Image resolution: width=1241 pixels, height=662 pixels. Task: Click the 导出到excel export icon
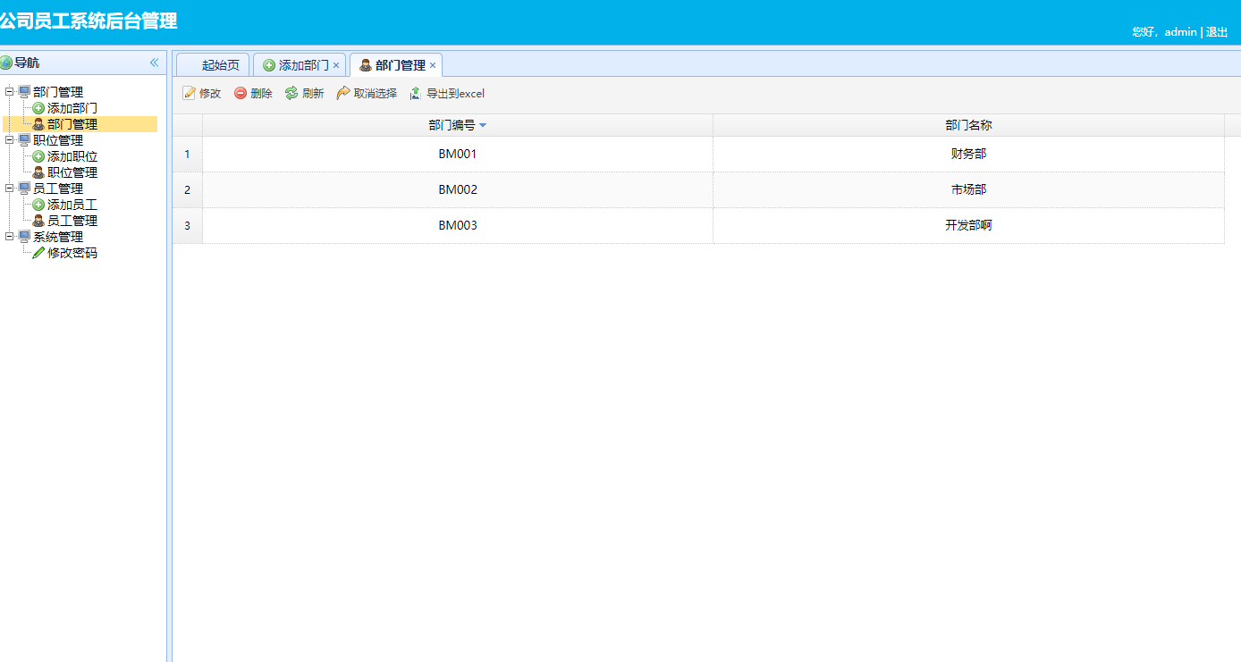[416, 94]
